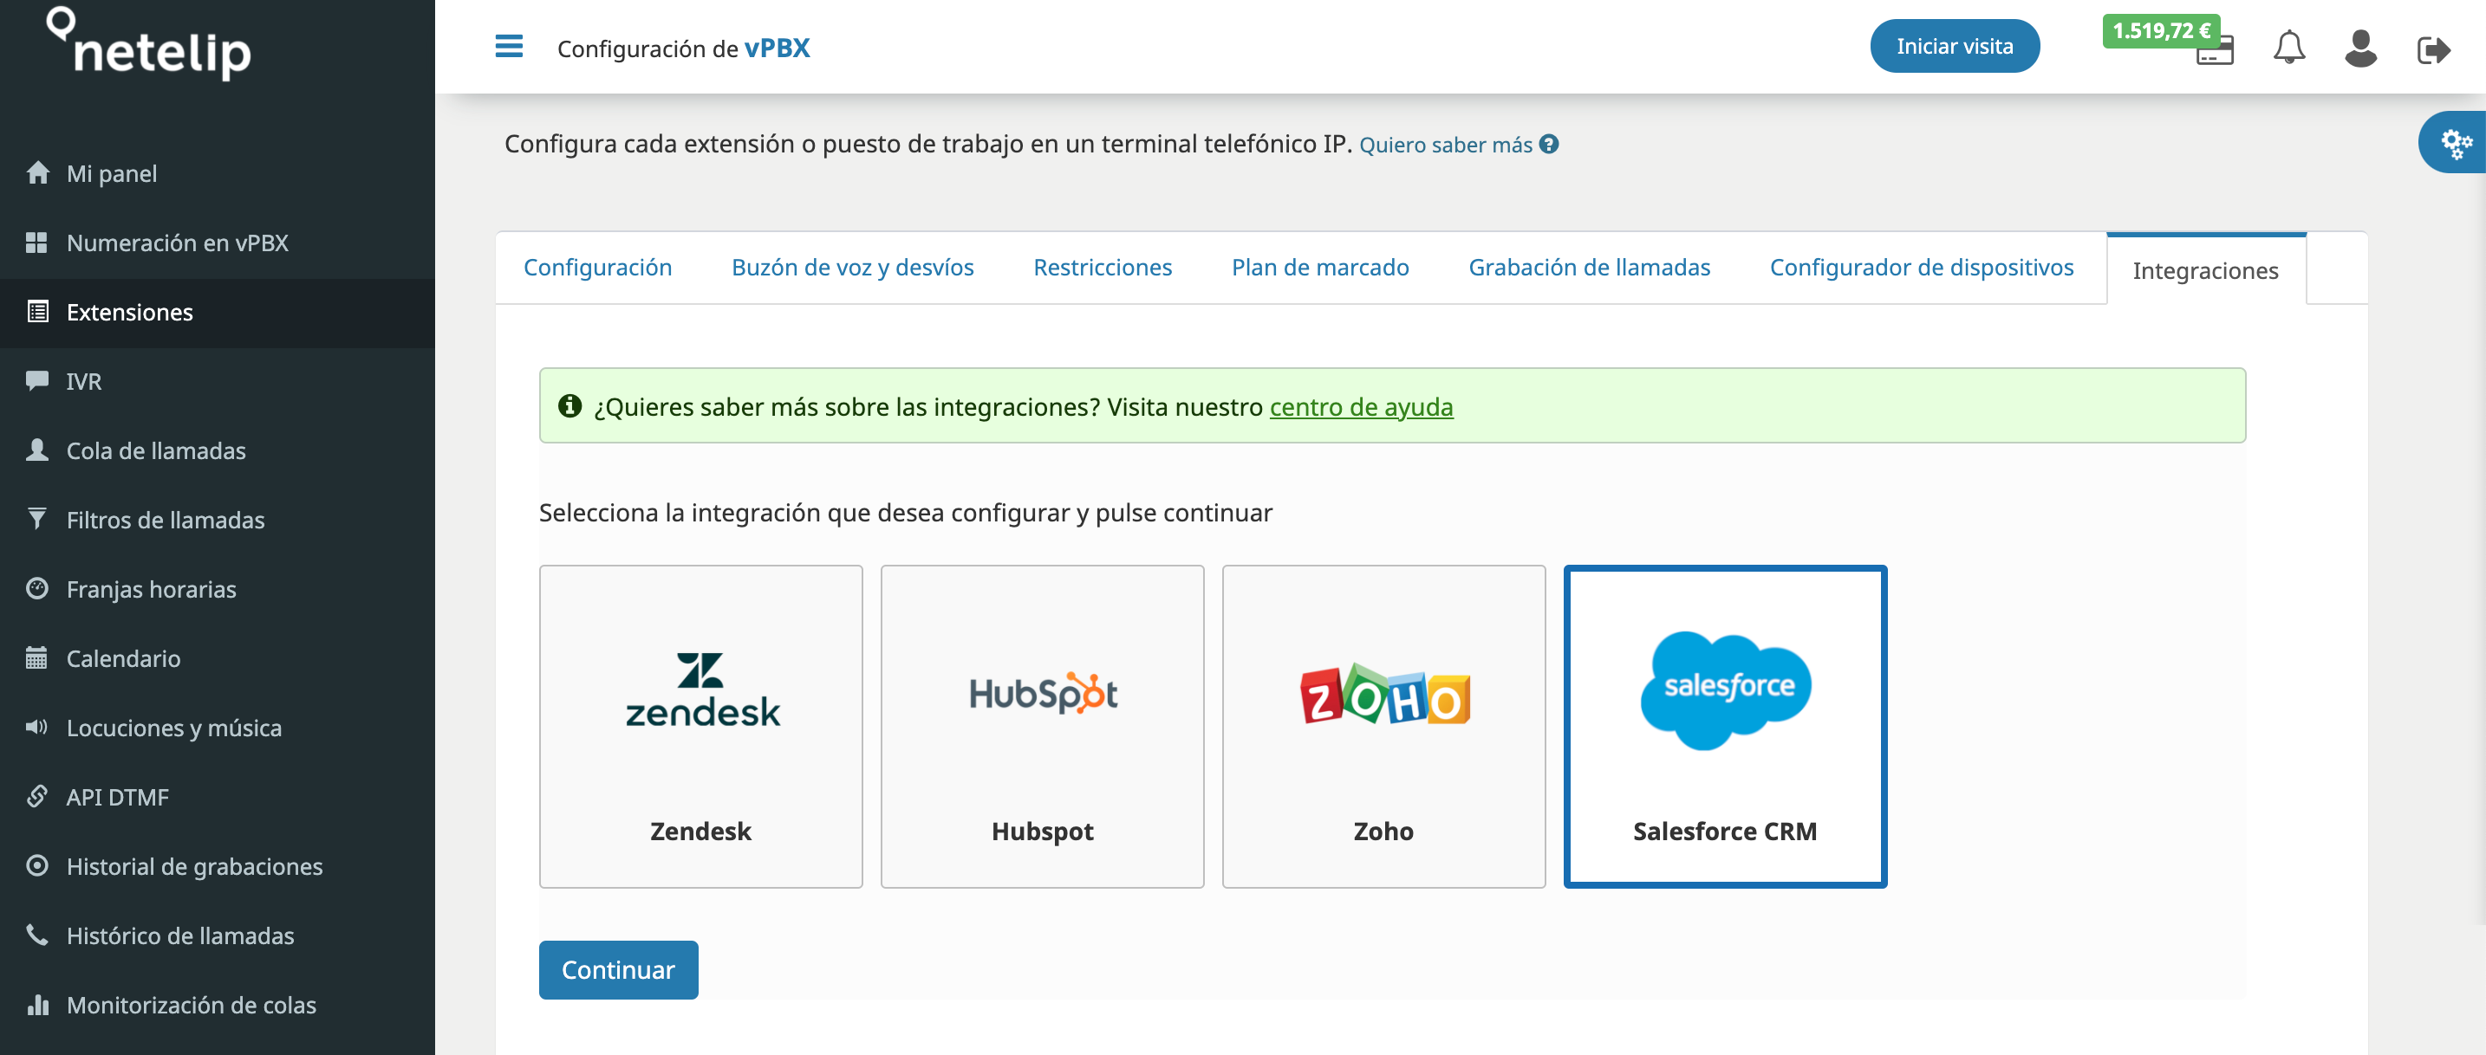Switch to Grabación de llamadas tab
The image size is (2486, 1055).
1589,267
